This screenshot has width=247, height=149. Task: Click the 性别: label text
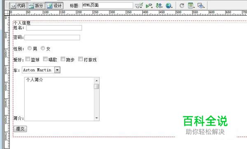(x=19, y=49)
